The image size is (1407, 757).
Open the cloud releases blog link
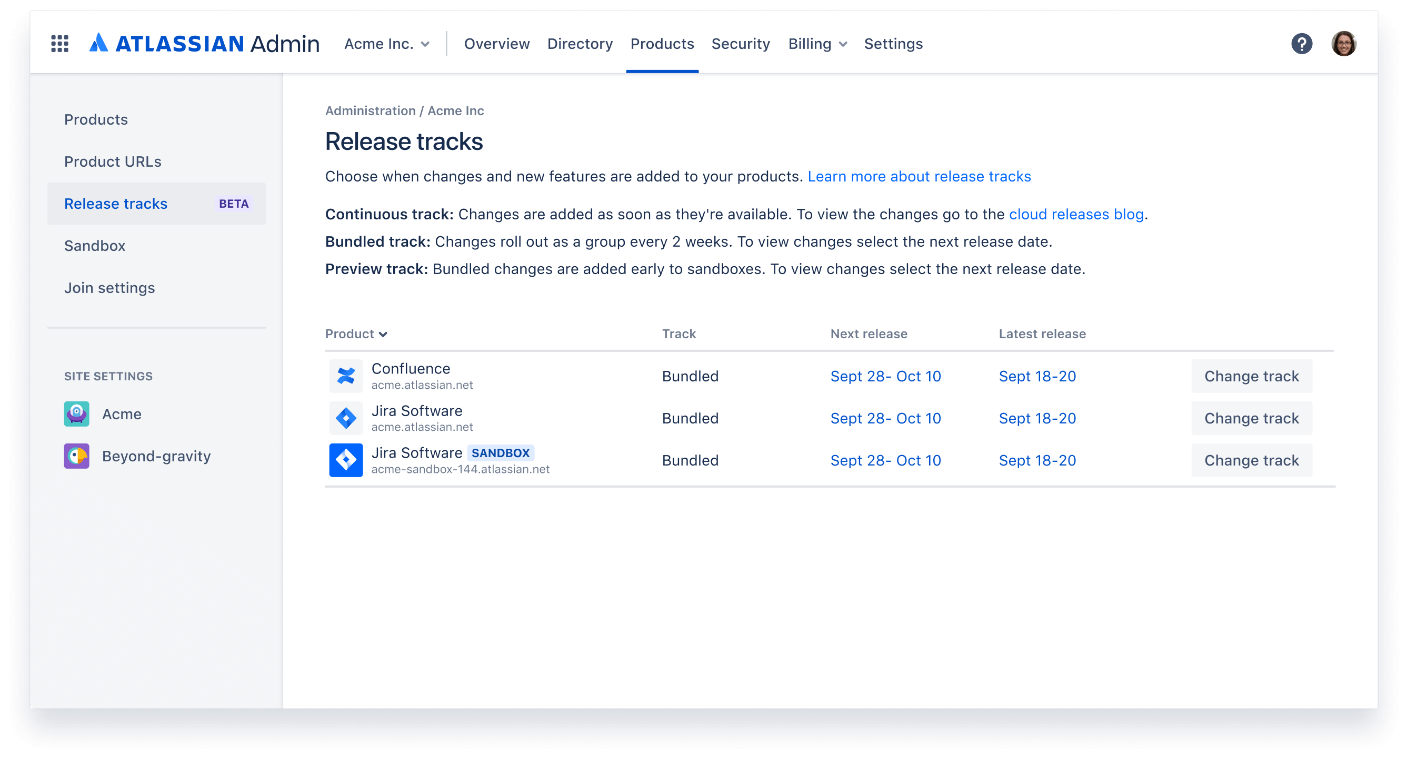click(x=1076, y=214)
